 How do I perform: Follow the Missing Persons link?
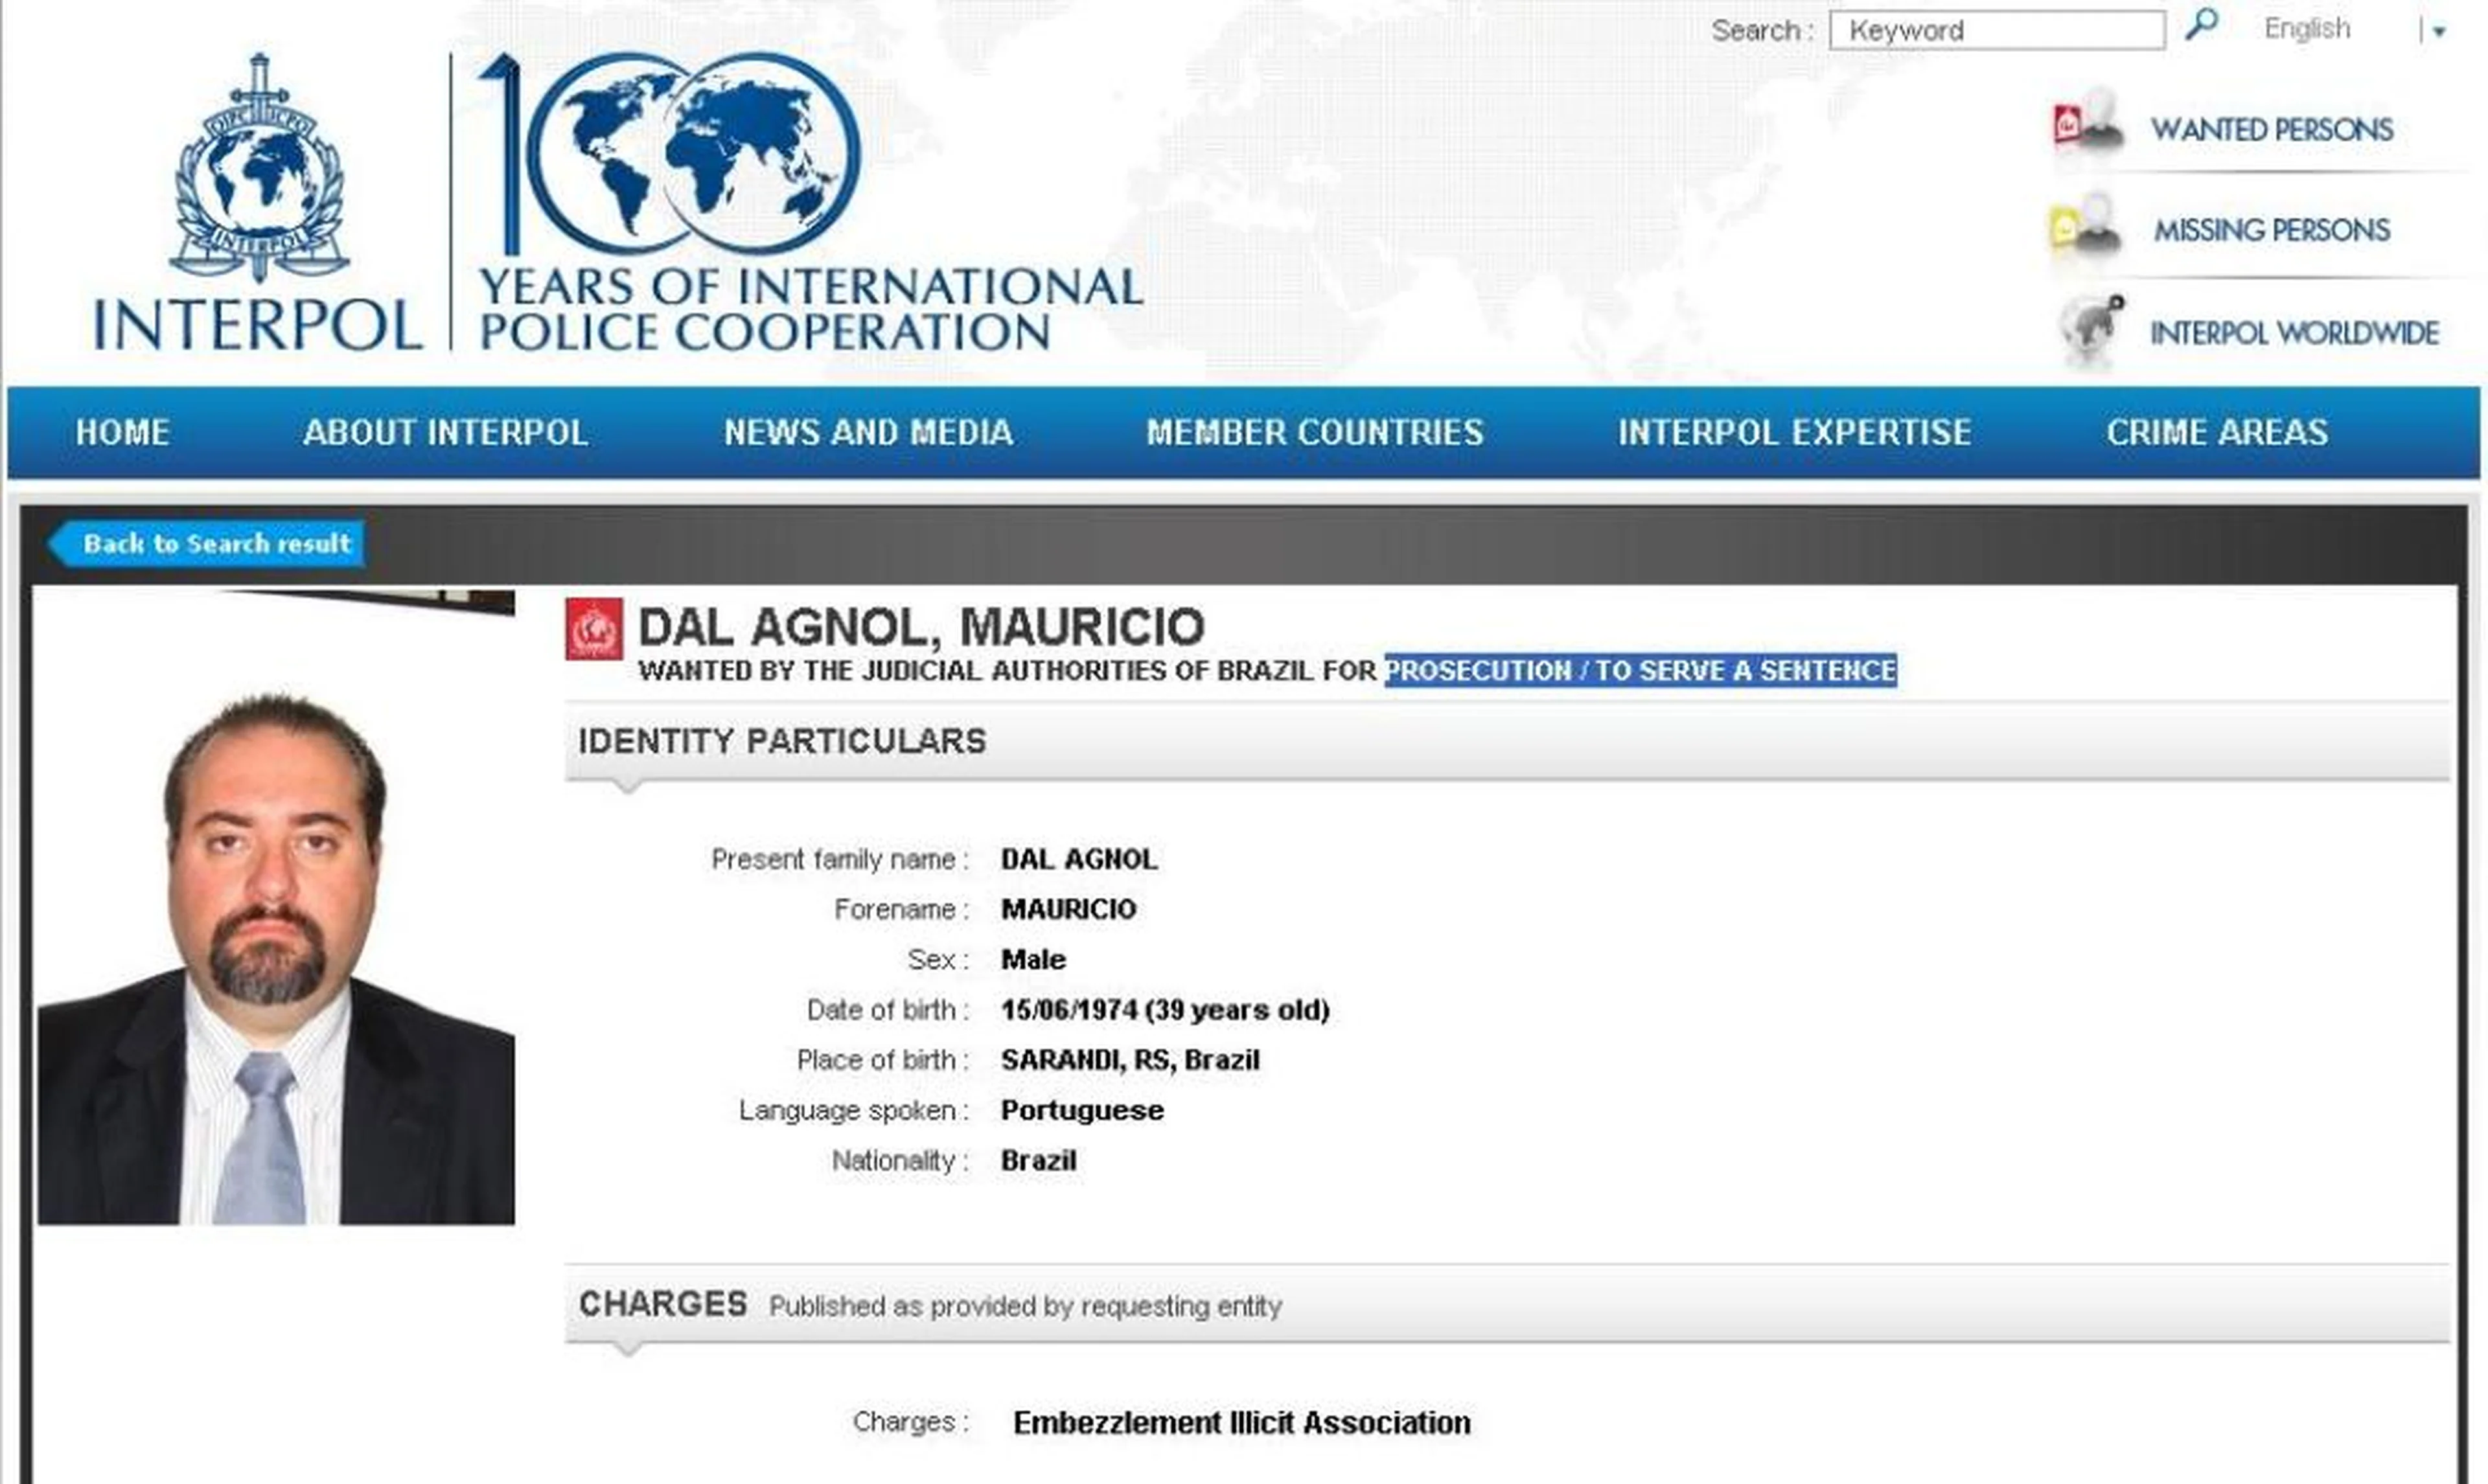click(x=2272, y=230)
